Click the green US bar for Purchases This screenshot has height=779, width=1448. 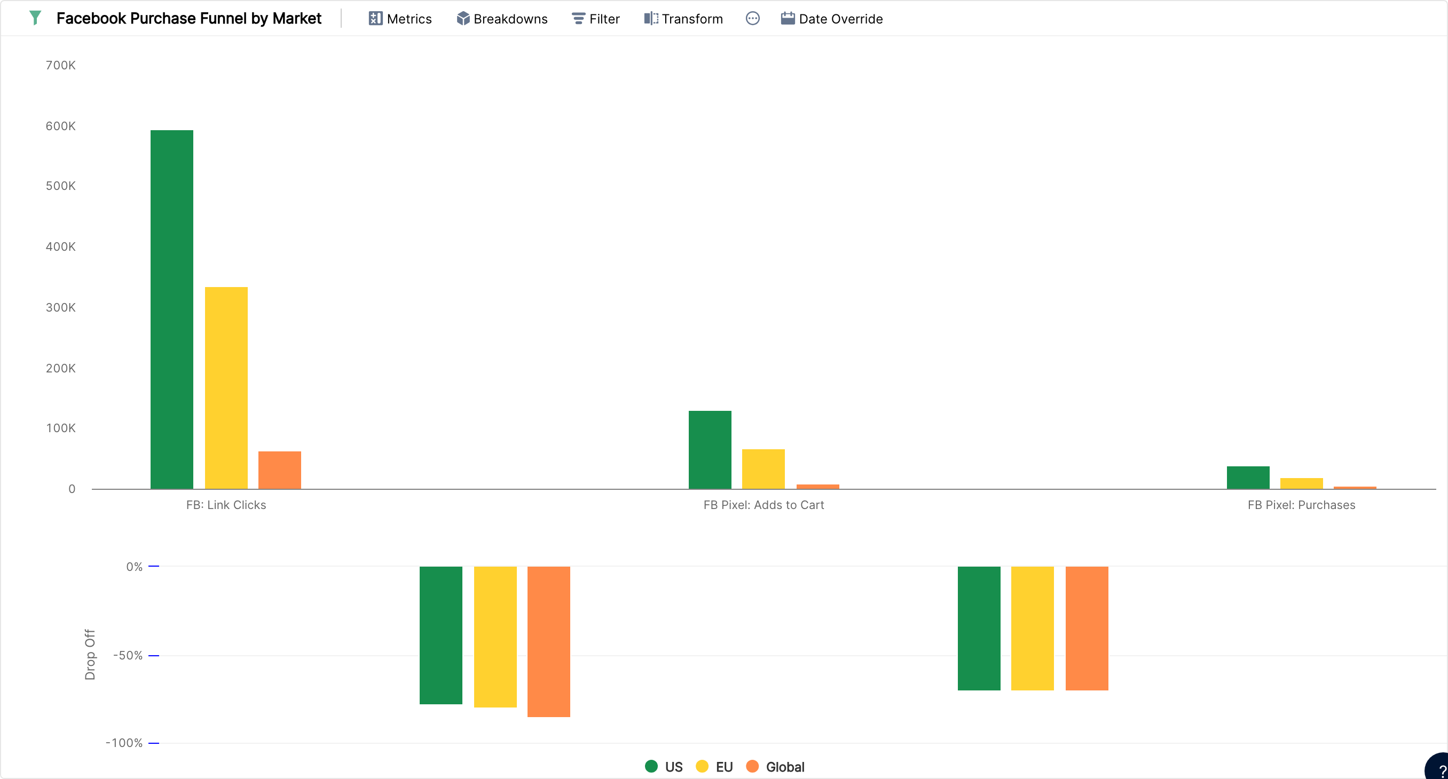coord(1248,478)
